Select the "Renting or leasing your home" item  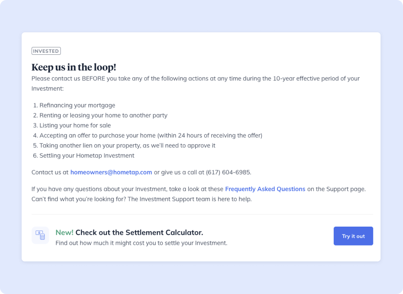pos(103,115)
